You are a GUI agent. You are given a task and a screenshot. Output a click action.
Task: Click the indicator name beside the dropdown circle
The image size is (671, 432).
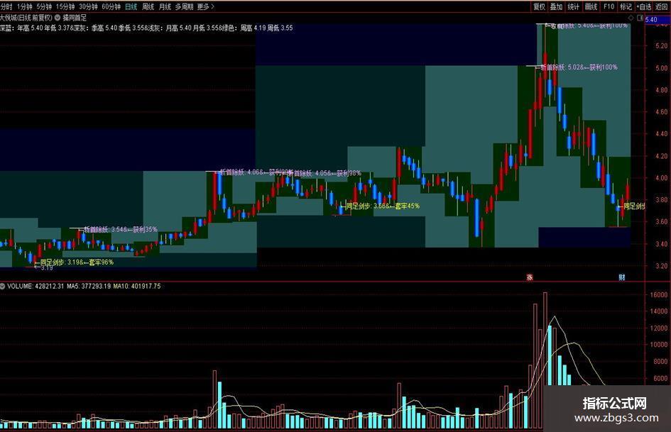click(x=75, y=18)
